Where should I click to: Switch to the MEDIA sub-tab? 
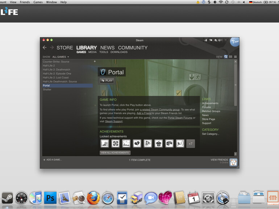(92, 52)
